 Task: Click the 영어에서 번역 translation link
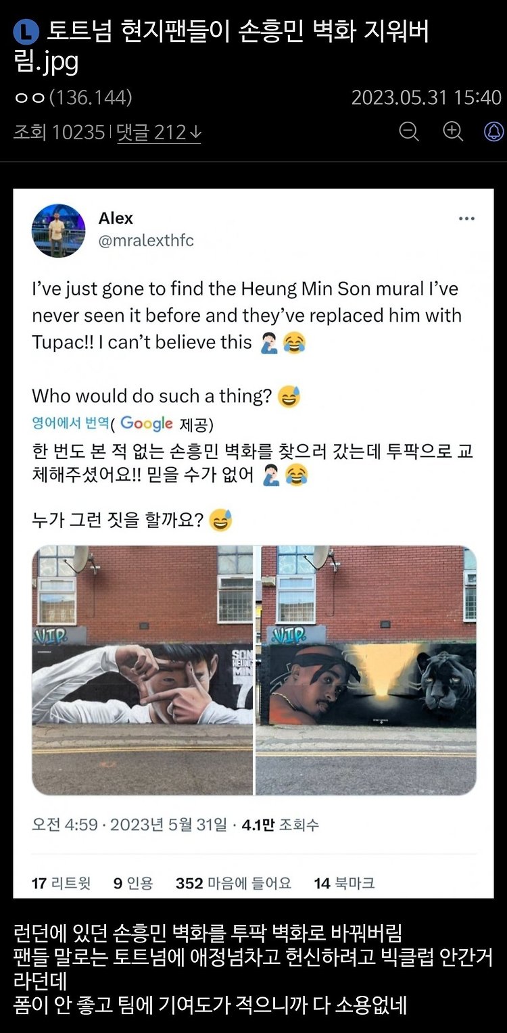[70, 423]
